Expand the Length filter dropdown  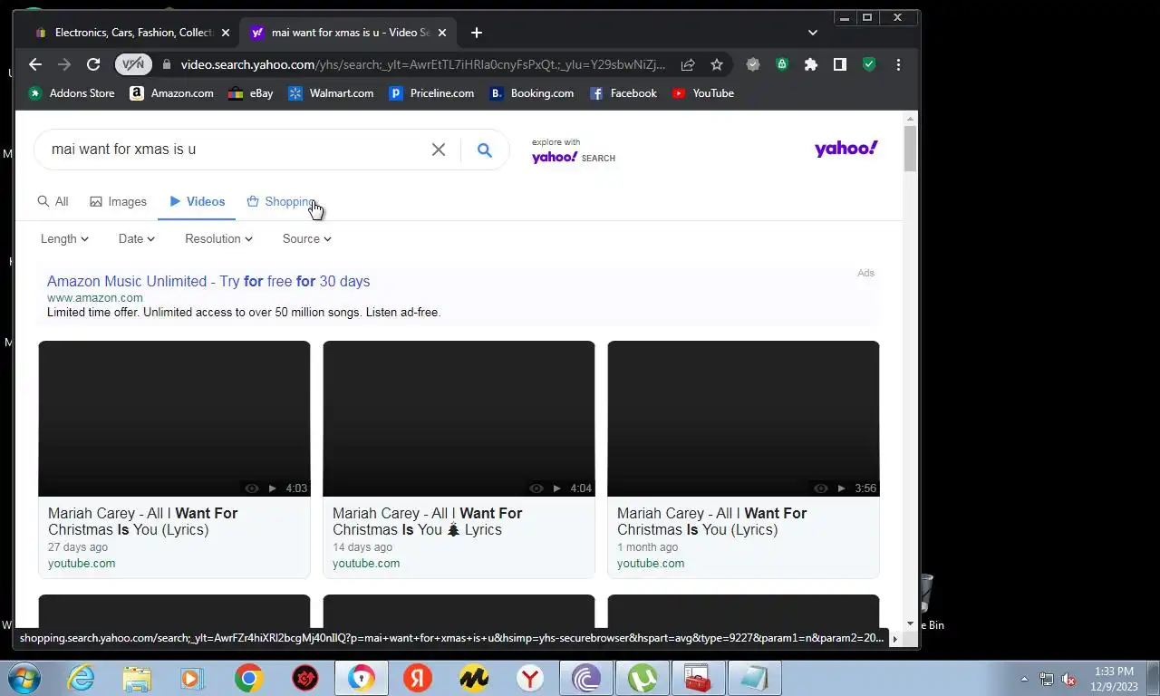pos(64,238)
